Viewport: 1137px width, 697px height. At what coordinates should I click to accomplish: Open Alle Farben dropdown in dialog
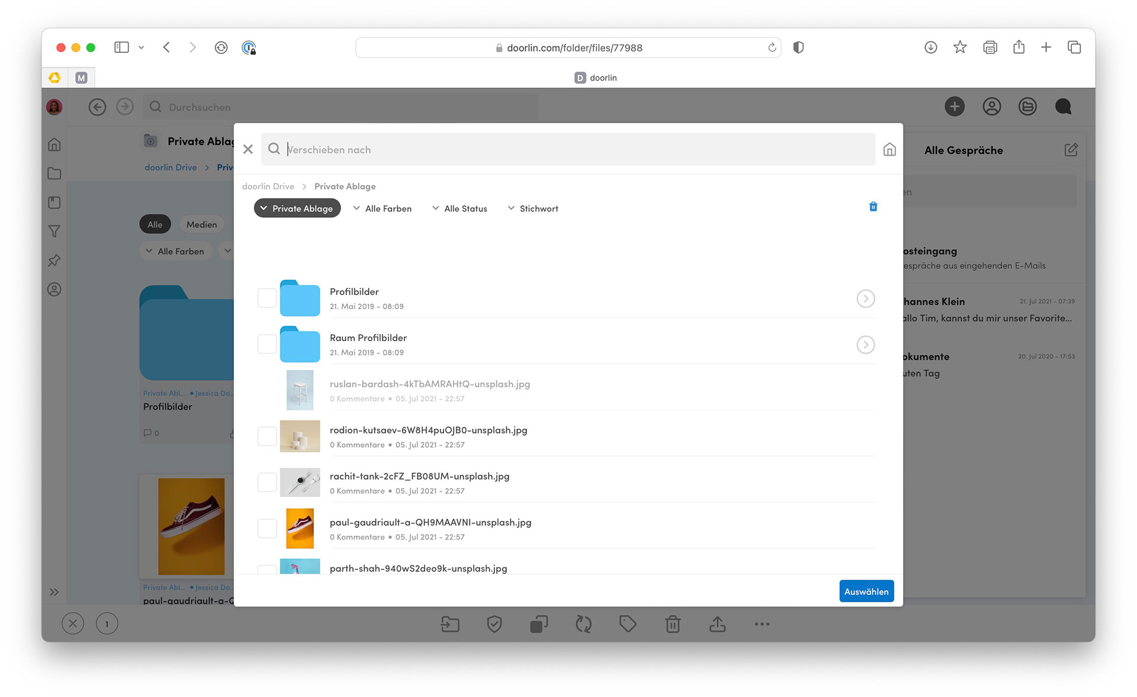point(382,208)
